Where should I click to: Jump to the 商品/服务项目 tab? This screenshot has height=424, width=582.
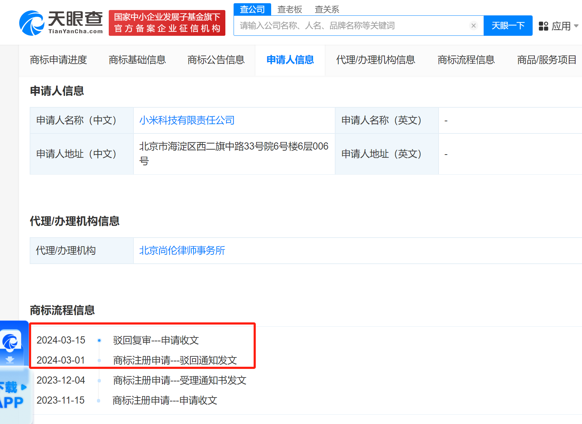(x=546, y=60)
